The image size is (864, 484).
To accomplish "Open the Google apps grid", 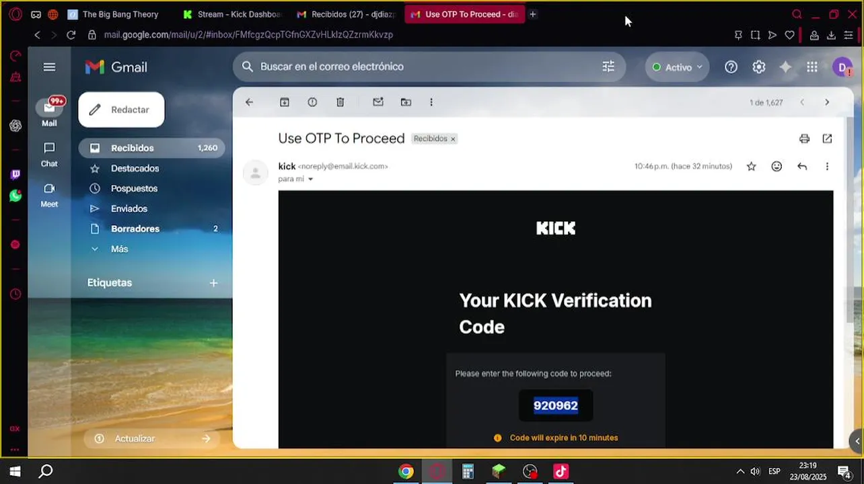I will point(812,67).
